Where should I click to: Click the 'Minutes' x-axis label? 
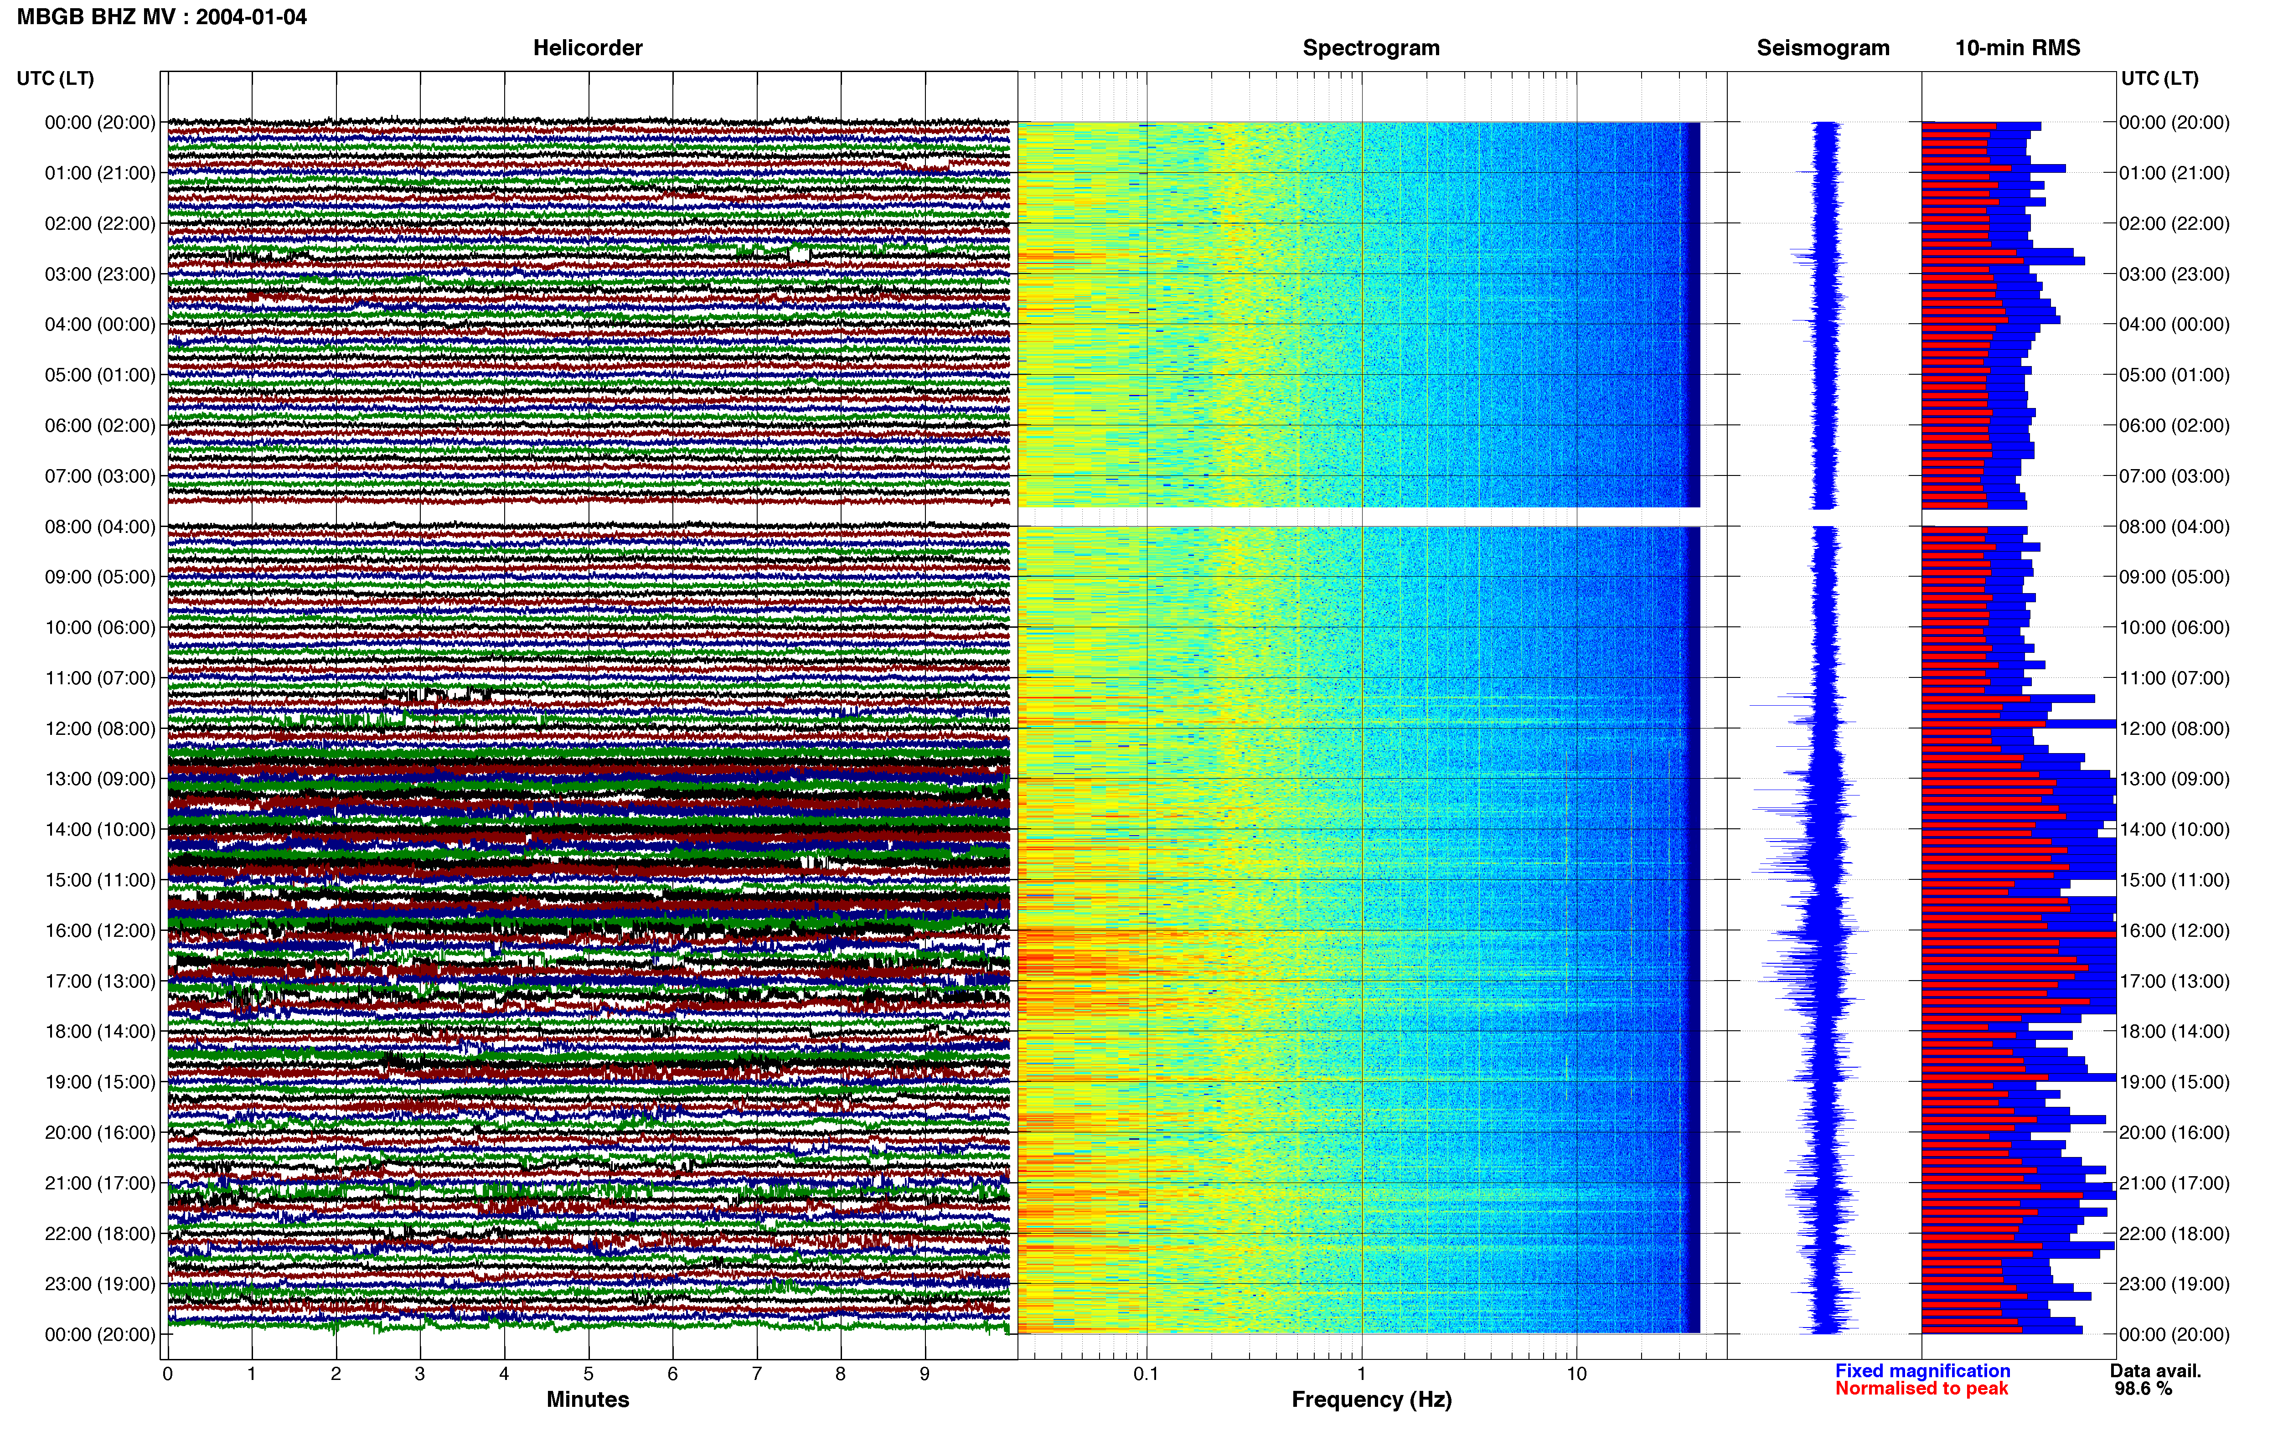588,1400
